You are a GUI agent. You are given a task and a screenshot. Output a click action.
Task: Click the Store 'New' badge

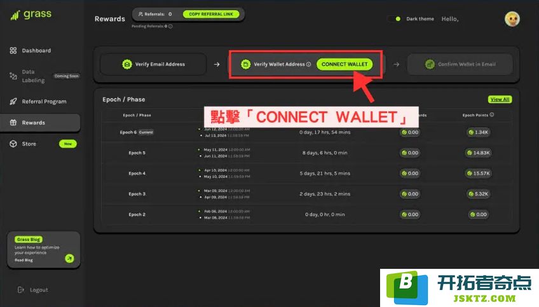coord(68,144)
